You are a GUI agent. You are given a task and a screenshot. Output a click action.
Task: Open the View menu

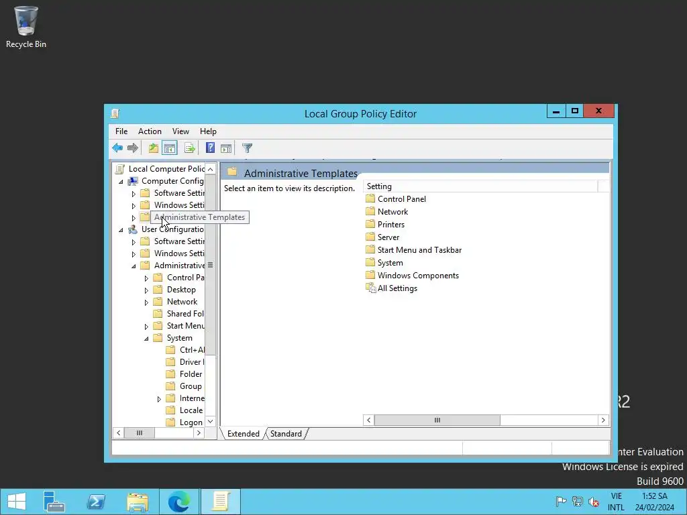[x=180, y=131]
